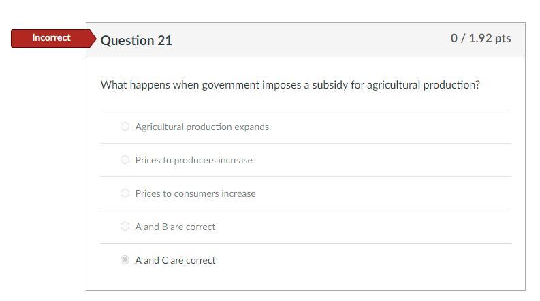Pick the 'Prices to consumers increase' radio button
Screen dimensions: 540x301
pos(125,193)
